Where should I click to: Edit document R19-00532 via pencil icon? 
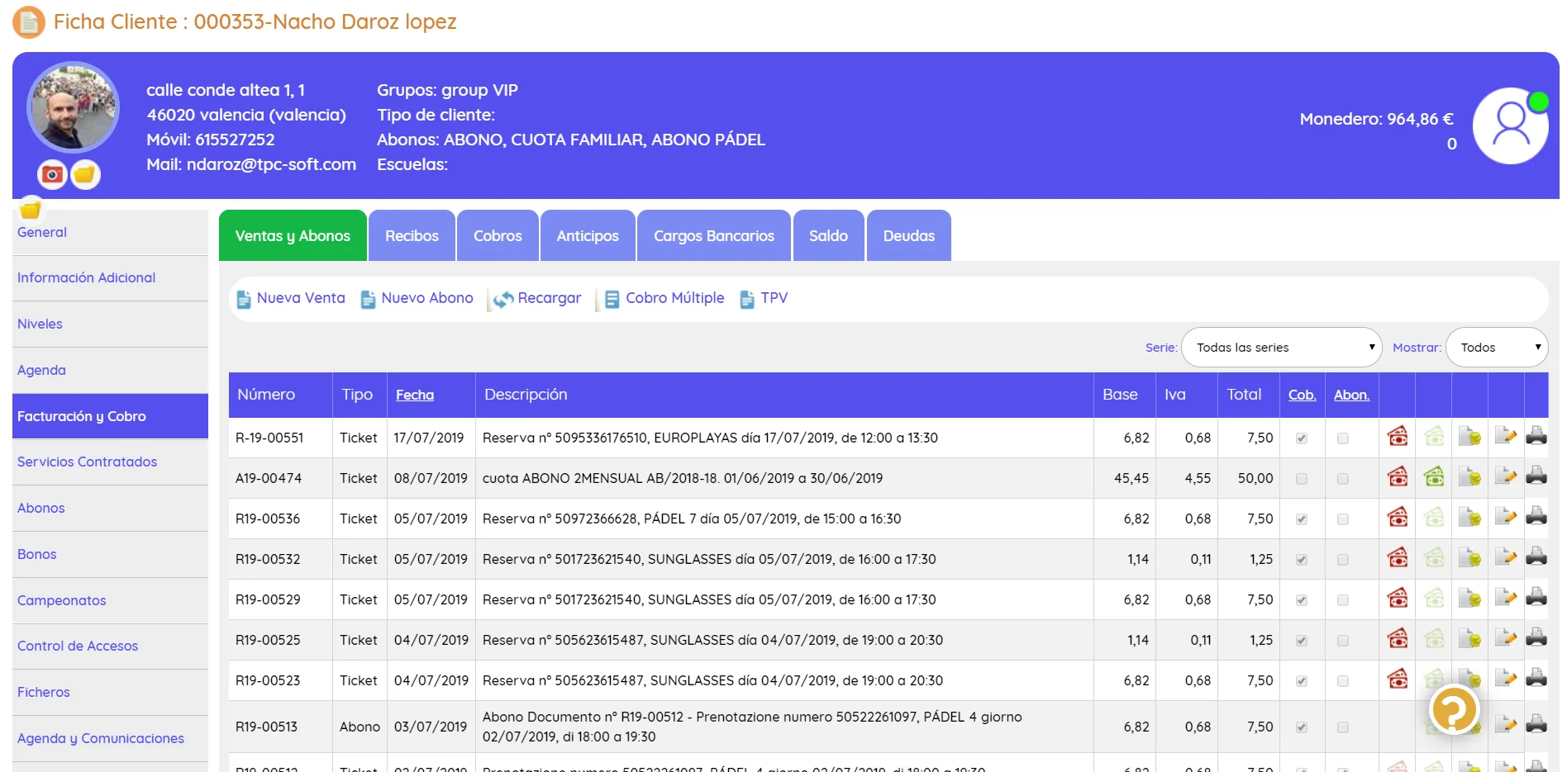[1506, 557]
